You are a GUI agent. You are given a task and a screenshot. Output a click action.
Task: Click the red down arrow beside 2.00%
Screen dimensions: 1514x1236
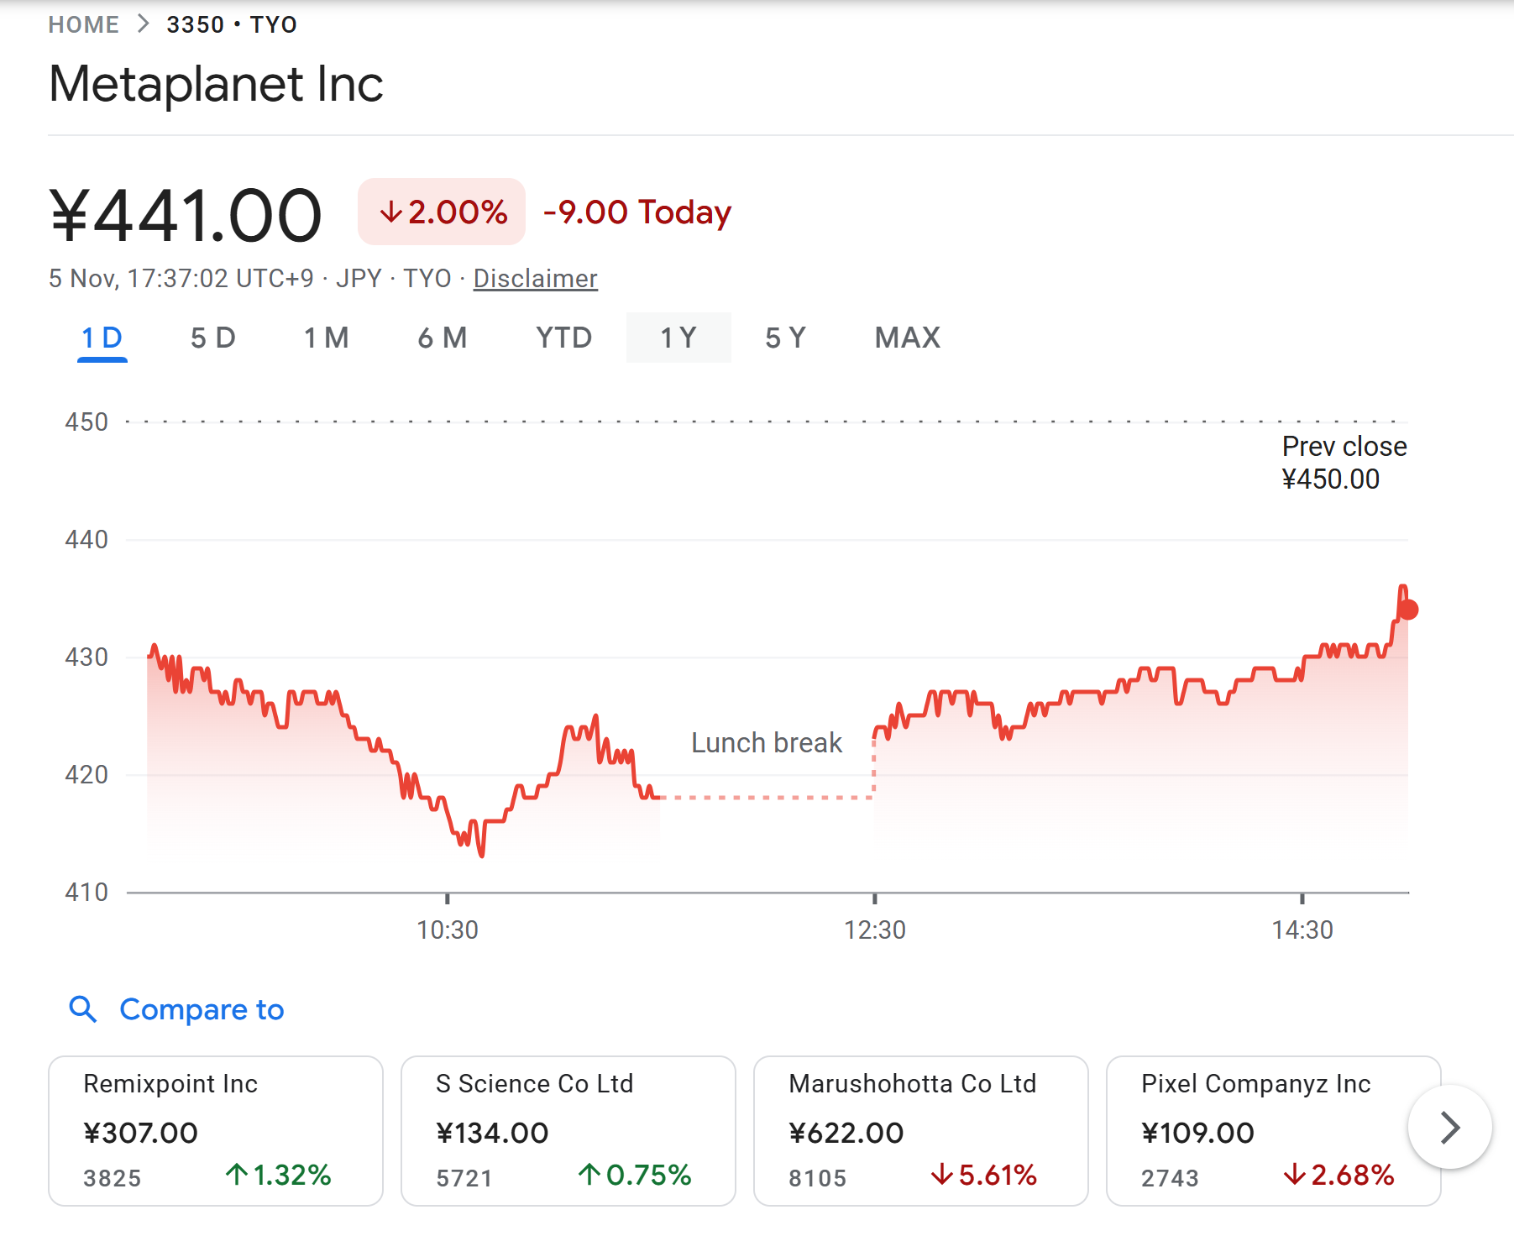[x=392, y=212]
